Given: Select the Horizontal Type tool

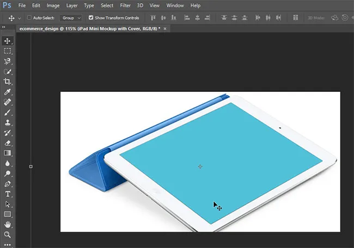Looking at the screenshot, I should point(8,194).
